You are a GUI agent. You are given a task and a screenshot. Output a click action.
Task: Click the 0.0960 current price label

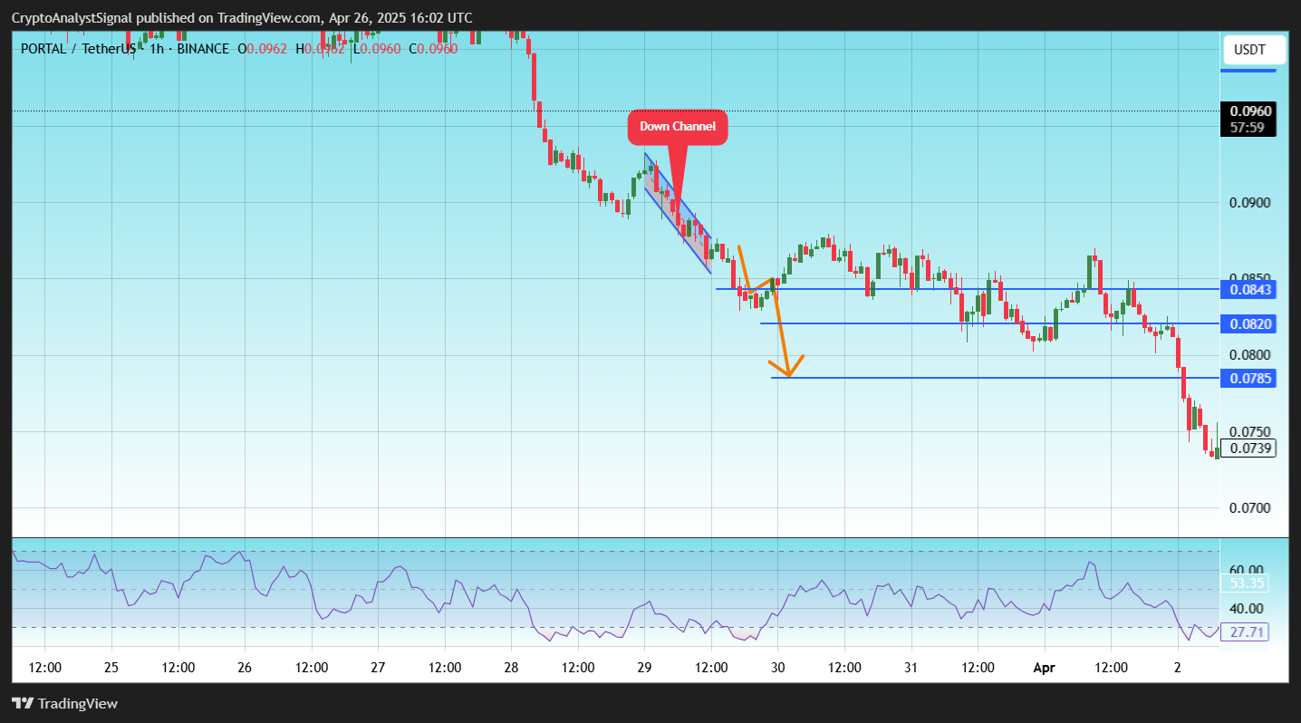pyautogui.click(x=1248, y=111)
